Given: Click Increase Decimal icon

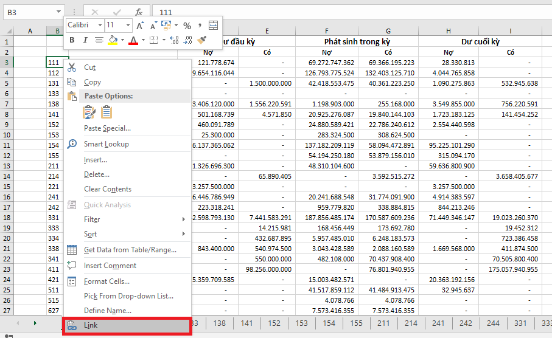Looking at the screenshot, I should [x=174, y=40].
